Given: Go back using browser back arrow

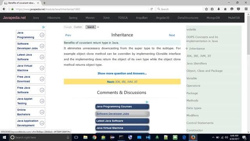Looking at the screenshot, I should [x=4, y=9].
